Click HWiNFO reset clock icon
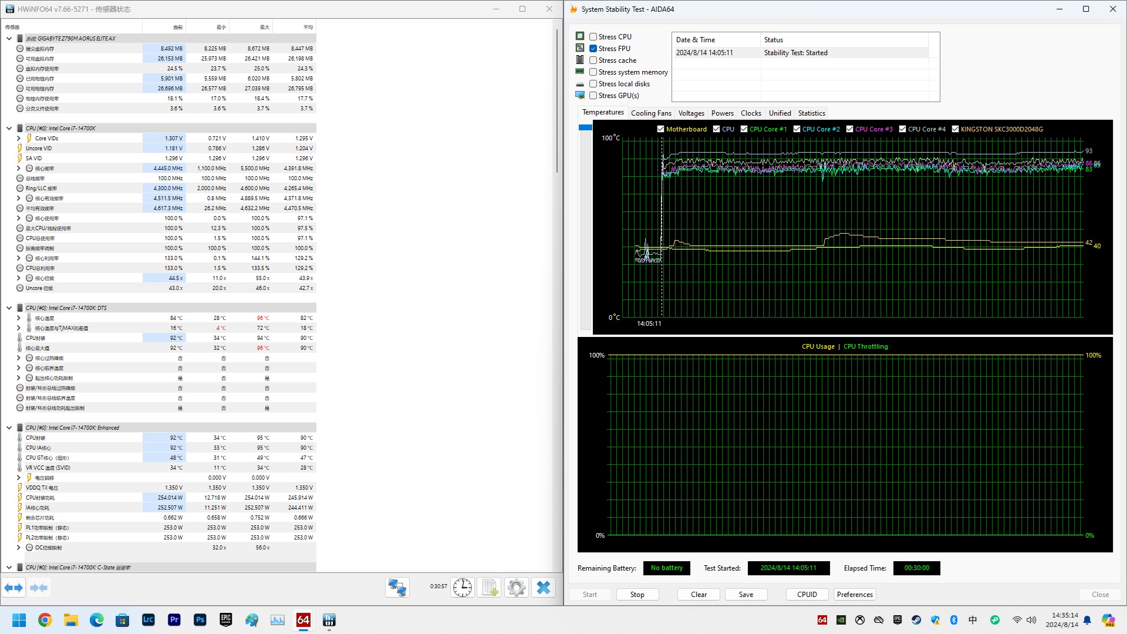 coord(463,587)
